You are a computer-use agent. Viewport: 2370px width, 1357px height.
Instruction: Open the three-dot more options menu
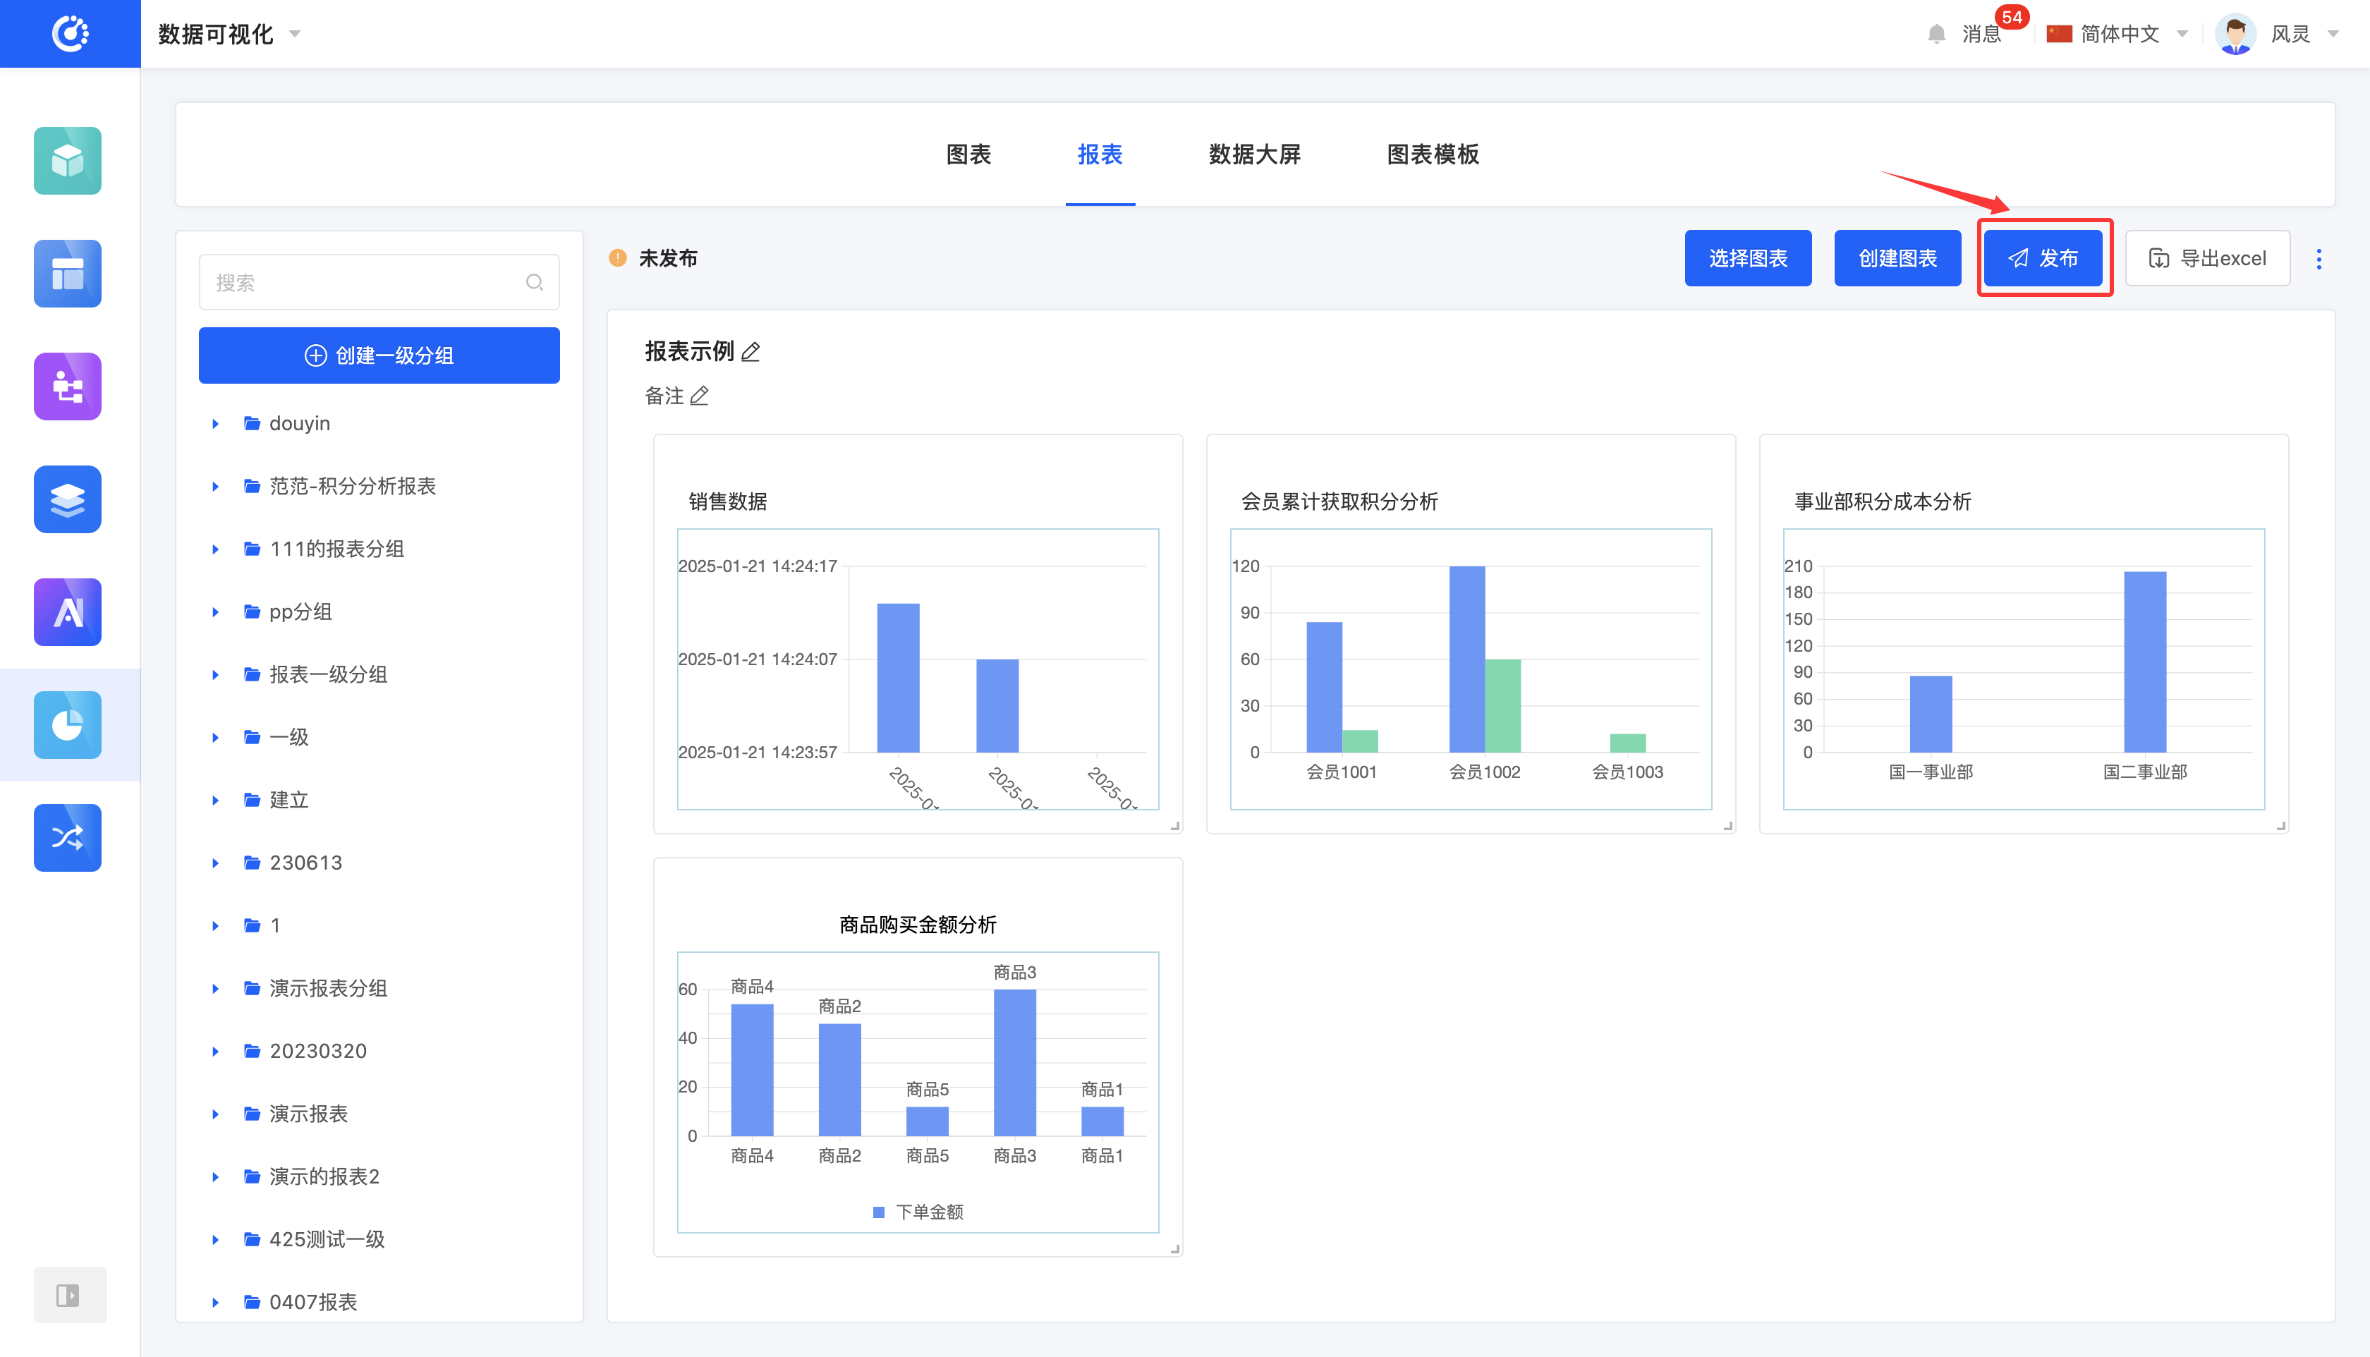pos(2319,258)
